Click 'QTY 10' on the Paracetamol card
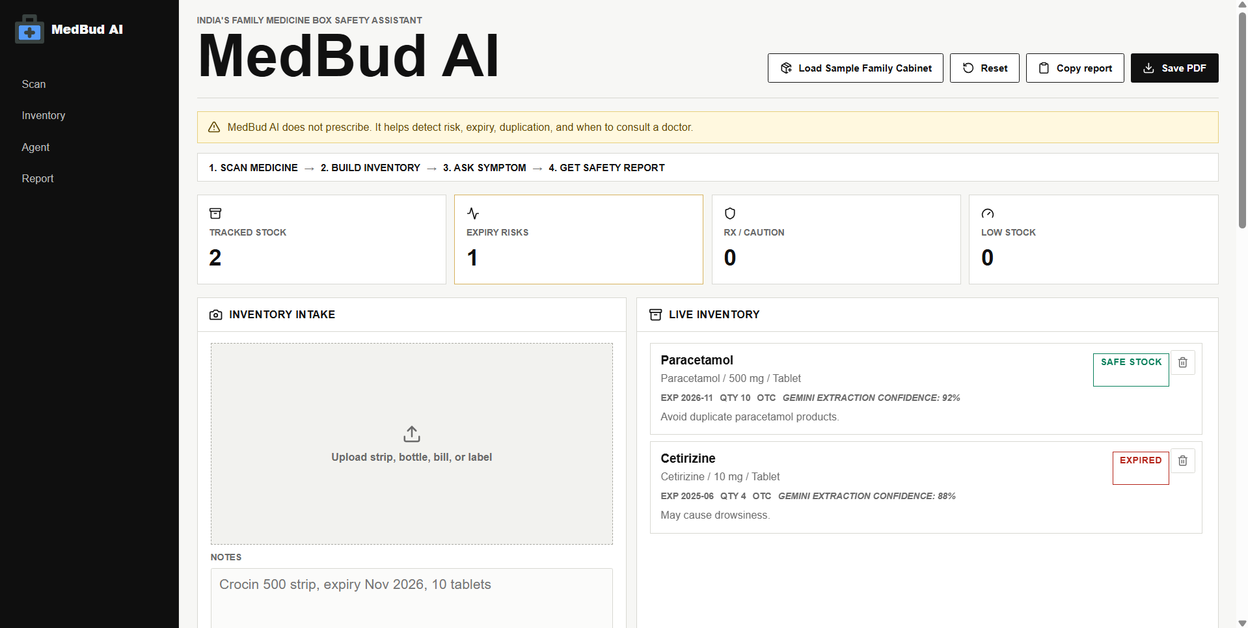 [735, 398]
